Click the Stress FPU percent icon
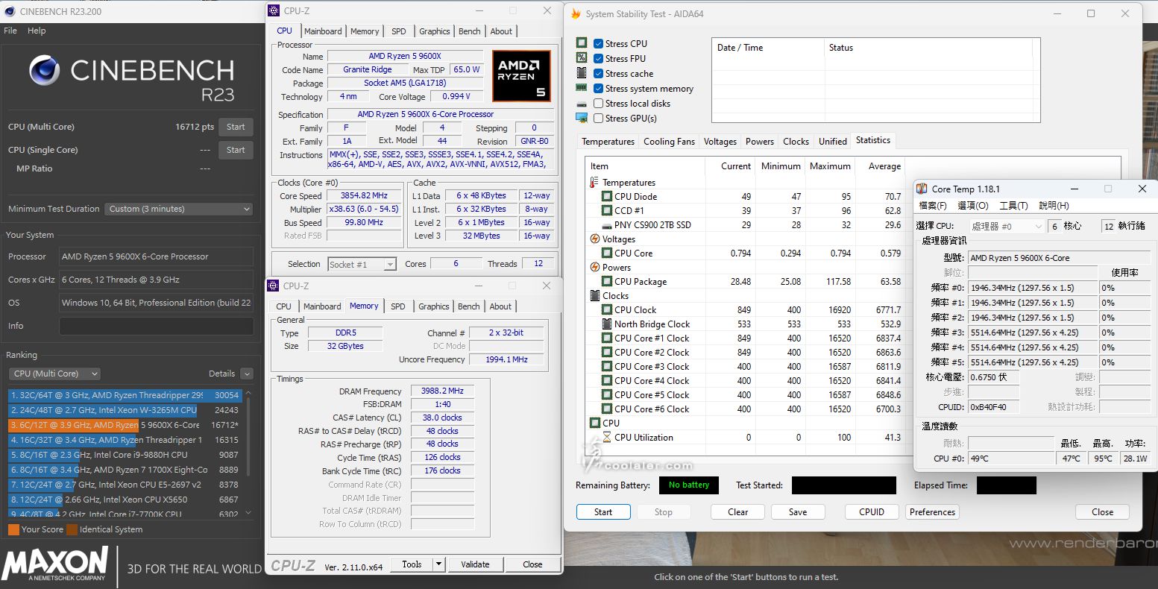 tap(582, 58)
